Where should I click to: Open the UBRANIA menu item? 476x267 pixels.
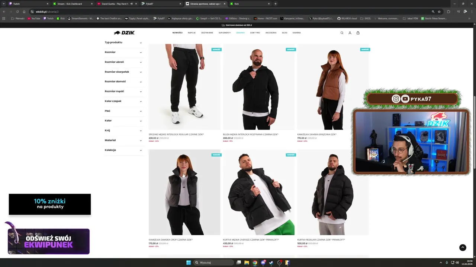pyautogui.click(x=240, y=33)
